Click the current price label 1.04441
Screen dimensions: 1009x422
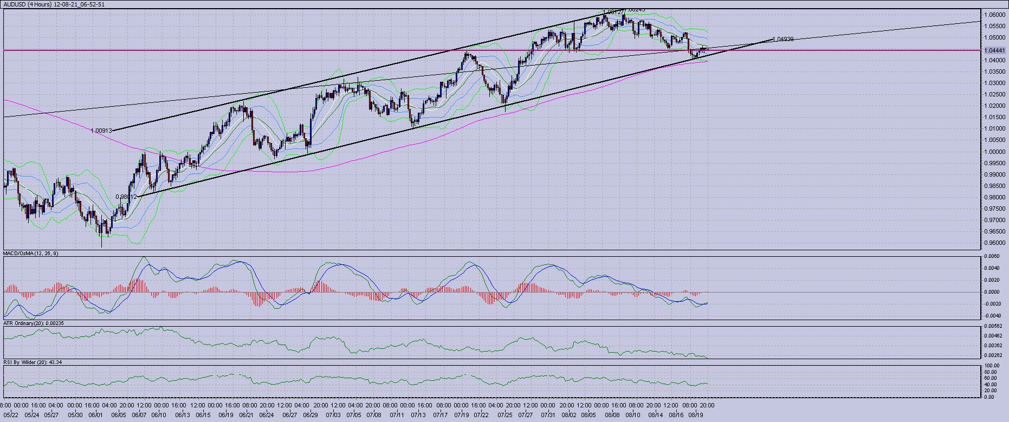tap(995, 50)
